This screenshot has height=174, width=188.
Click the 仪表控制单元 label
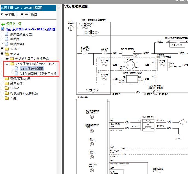point(83,97)
